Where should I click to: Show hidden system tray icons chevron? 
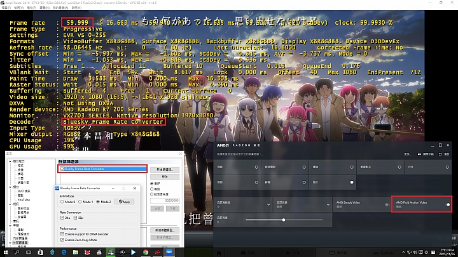pos(403,253)
